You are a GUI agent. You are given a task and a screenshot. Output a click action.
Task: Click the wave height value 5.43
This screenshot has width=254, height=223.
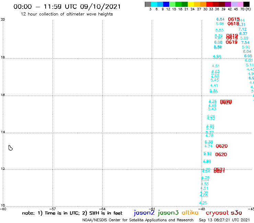tap(212, 109)
